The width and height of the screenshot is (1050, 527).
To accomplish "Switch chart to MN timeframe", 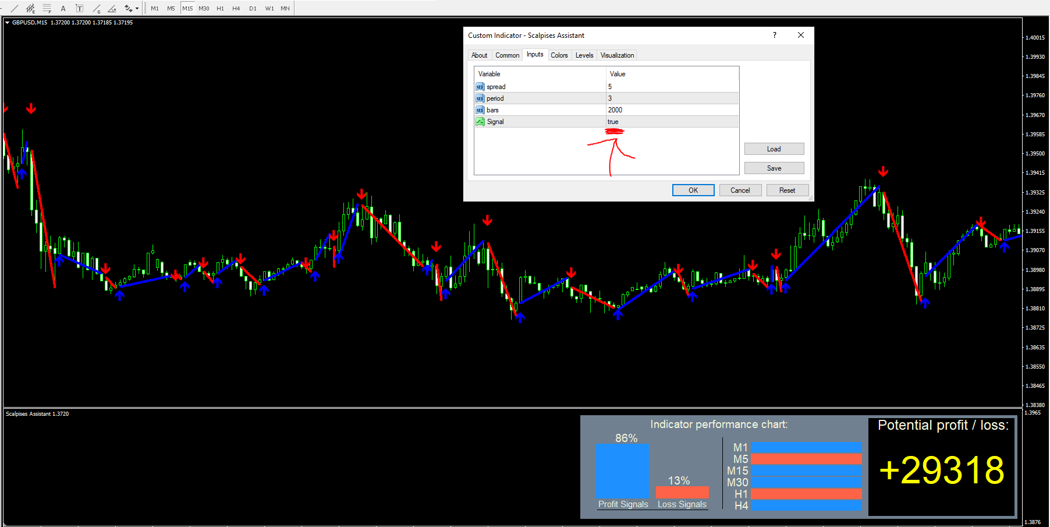I will 285,8.
